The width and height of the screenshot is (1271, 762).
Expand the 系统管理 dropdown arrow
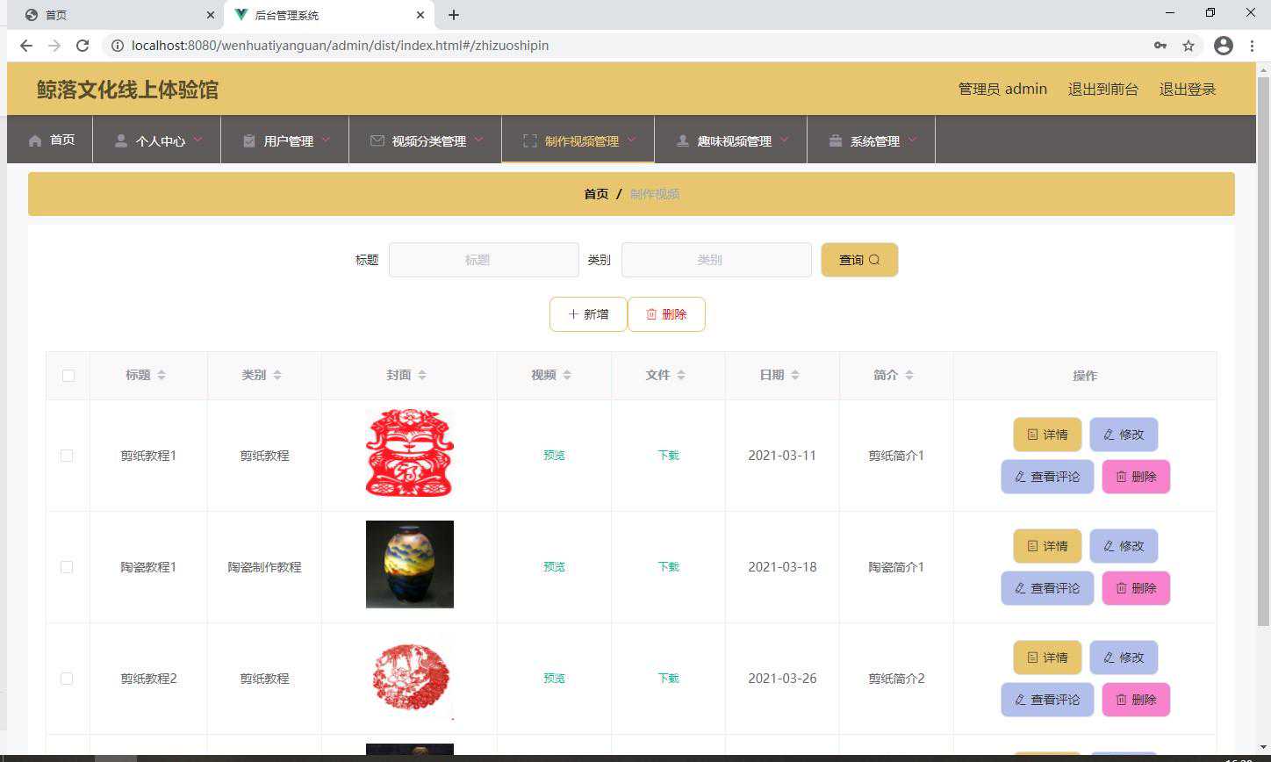(x=912, y=140)
